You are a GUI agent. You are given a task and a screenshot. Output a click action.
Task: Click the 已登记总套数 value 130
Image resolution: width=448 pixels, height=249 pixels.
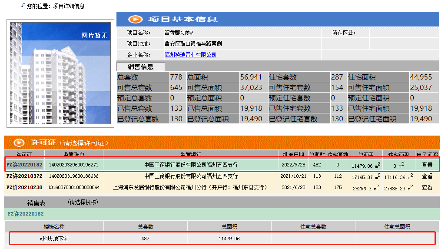click(x=176, y=119)
